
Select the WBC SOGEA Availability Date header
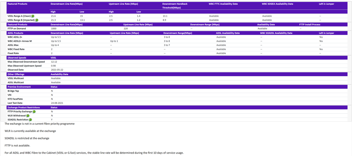coord(277,4)
